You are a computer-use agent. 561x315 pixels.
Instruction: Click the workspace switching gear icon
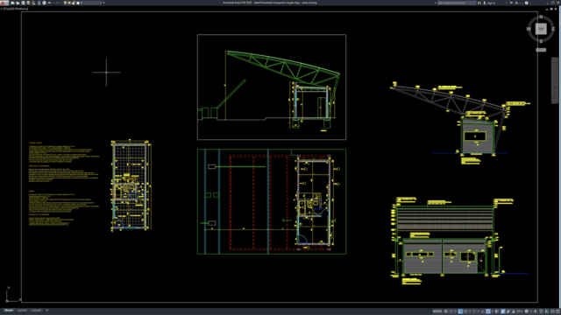pyautogui.click(x=526, y=311)
